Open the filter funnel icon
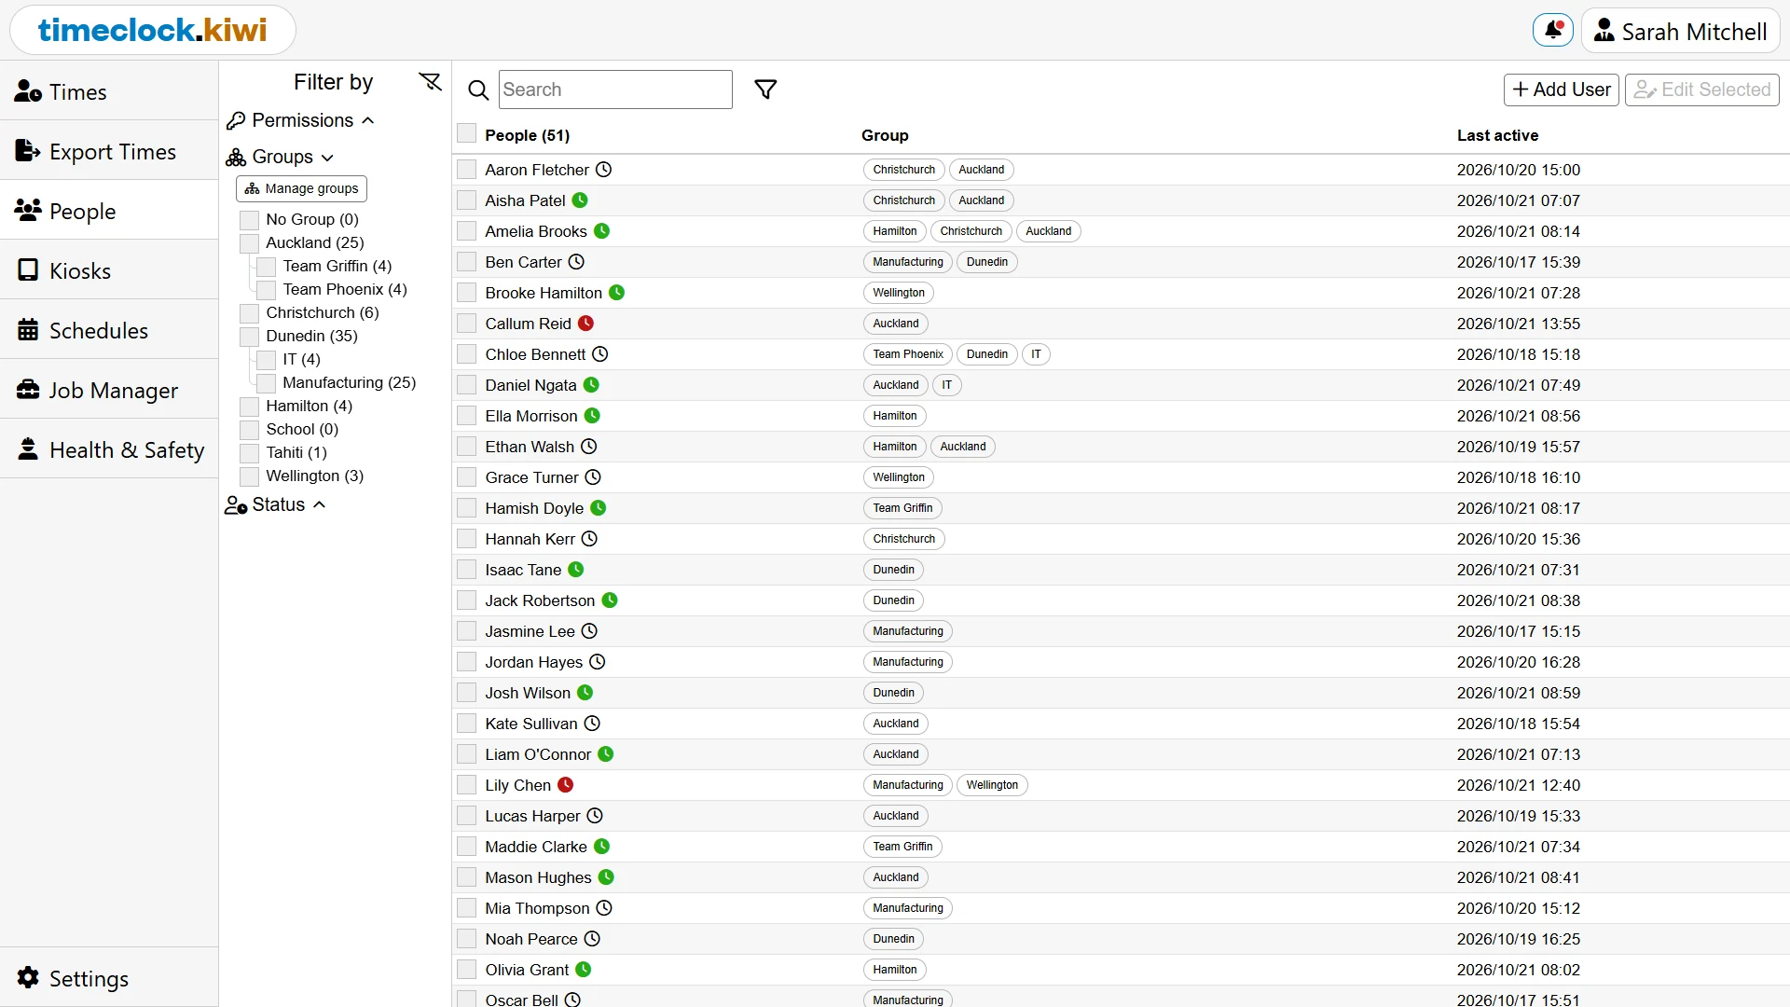Image resolution: width=1790 pixels, height=1007 pixels. pyautogui.click(x=765, y=90)
